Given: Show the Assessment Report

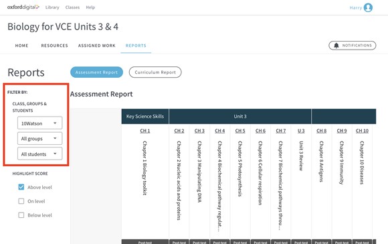Looking at the screenshot, I should [x=96, y=72].
